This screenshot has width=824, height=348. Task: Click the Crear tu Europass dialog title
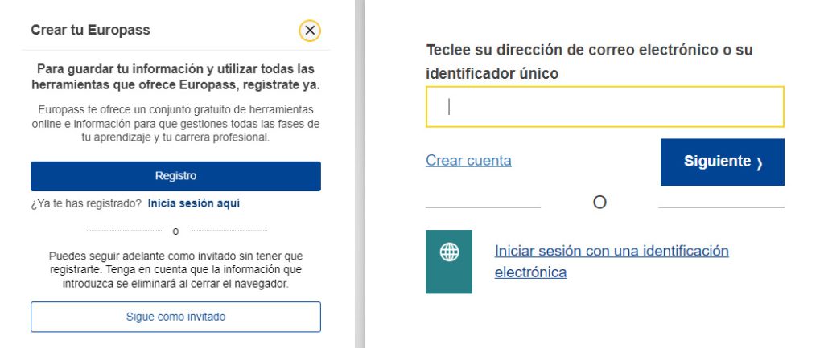tap(90, 30)
